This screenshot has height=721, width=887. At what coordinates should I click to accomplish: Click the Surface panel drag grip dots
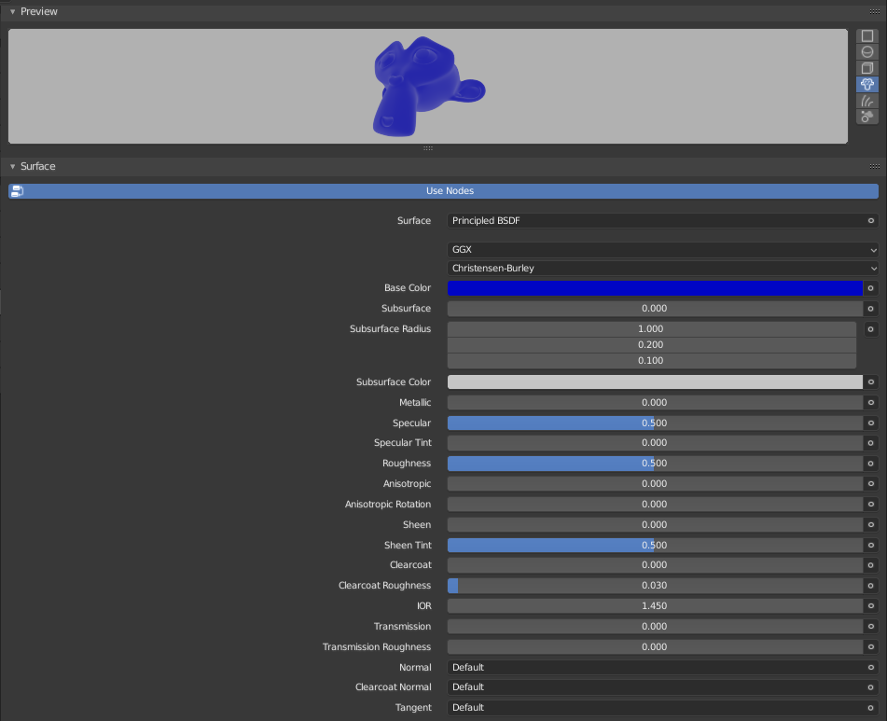click(x=875, y=166)
